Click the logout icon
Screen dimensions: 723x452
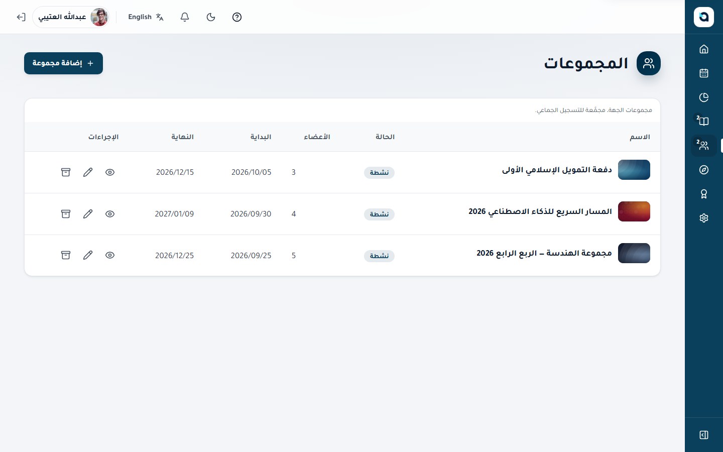coord(21,17)
